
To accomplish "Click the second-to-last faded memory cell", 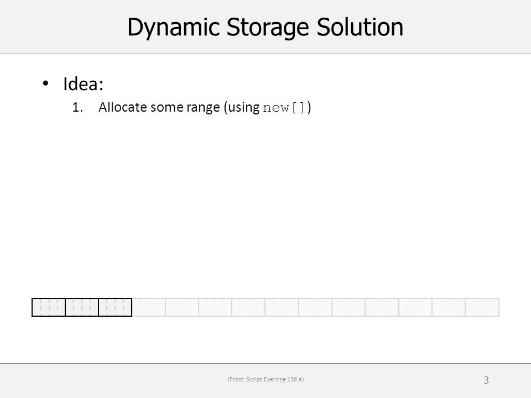I will tap(449, 307).
